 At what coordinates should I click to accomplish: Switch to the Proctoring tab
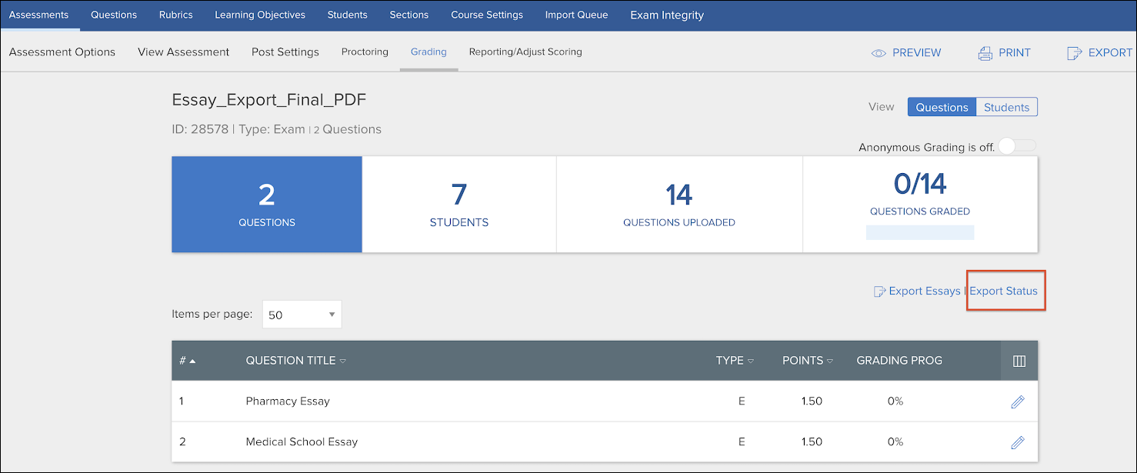pos(365,52)
